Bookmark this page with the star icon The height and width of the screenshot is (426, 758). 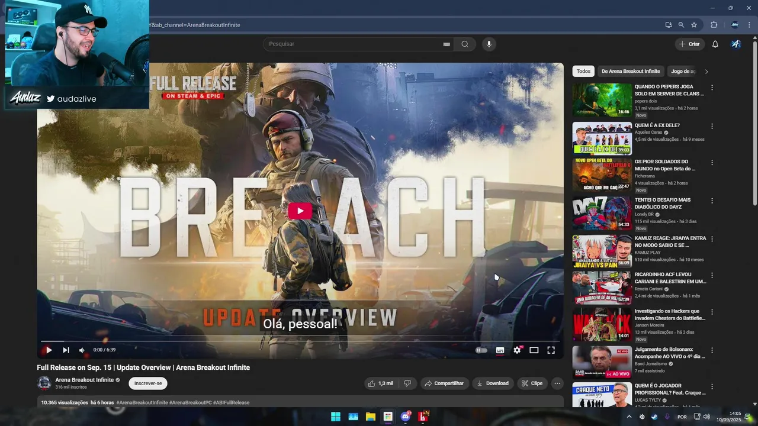[694, 25]
